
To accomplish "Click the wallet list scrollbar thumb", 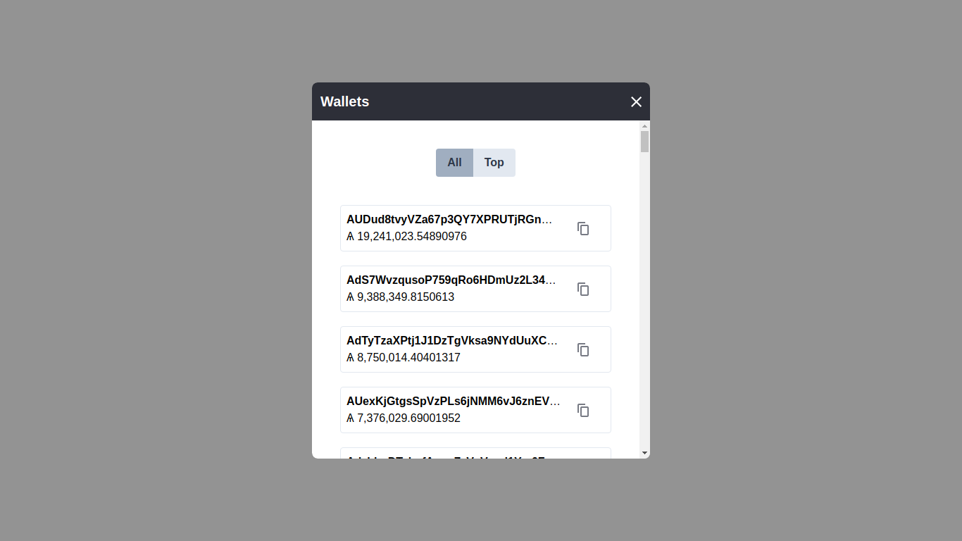I will [x=644, y=142].
